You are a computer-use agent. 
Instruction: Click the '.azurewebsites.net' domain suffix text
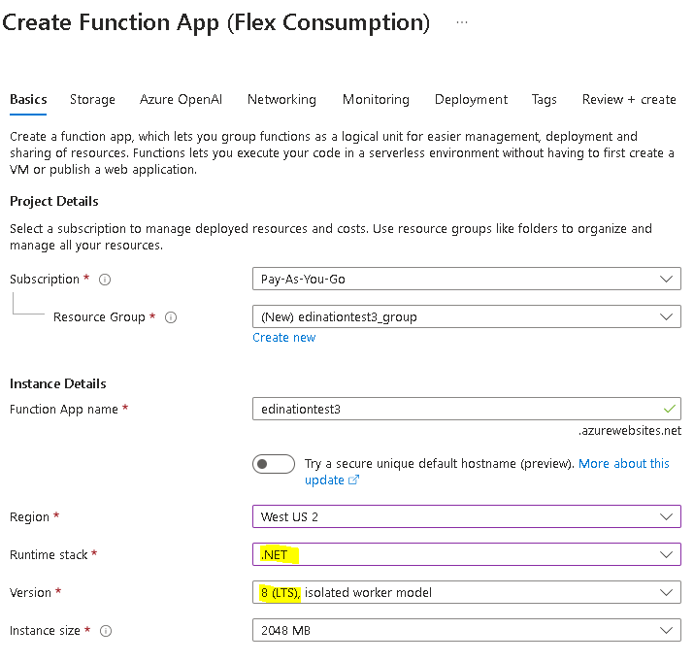pos(630,431)
